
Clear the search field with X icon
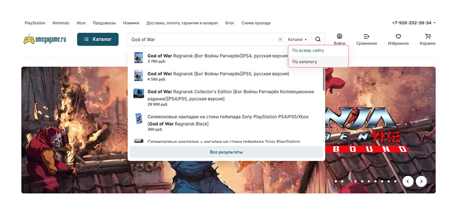(280, 40)
